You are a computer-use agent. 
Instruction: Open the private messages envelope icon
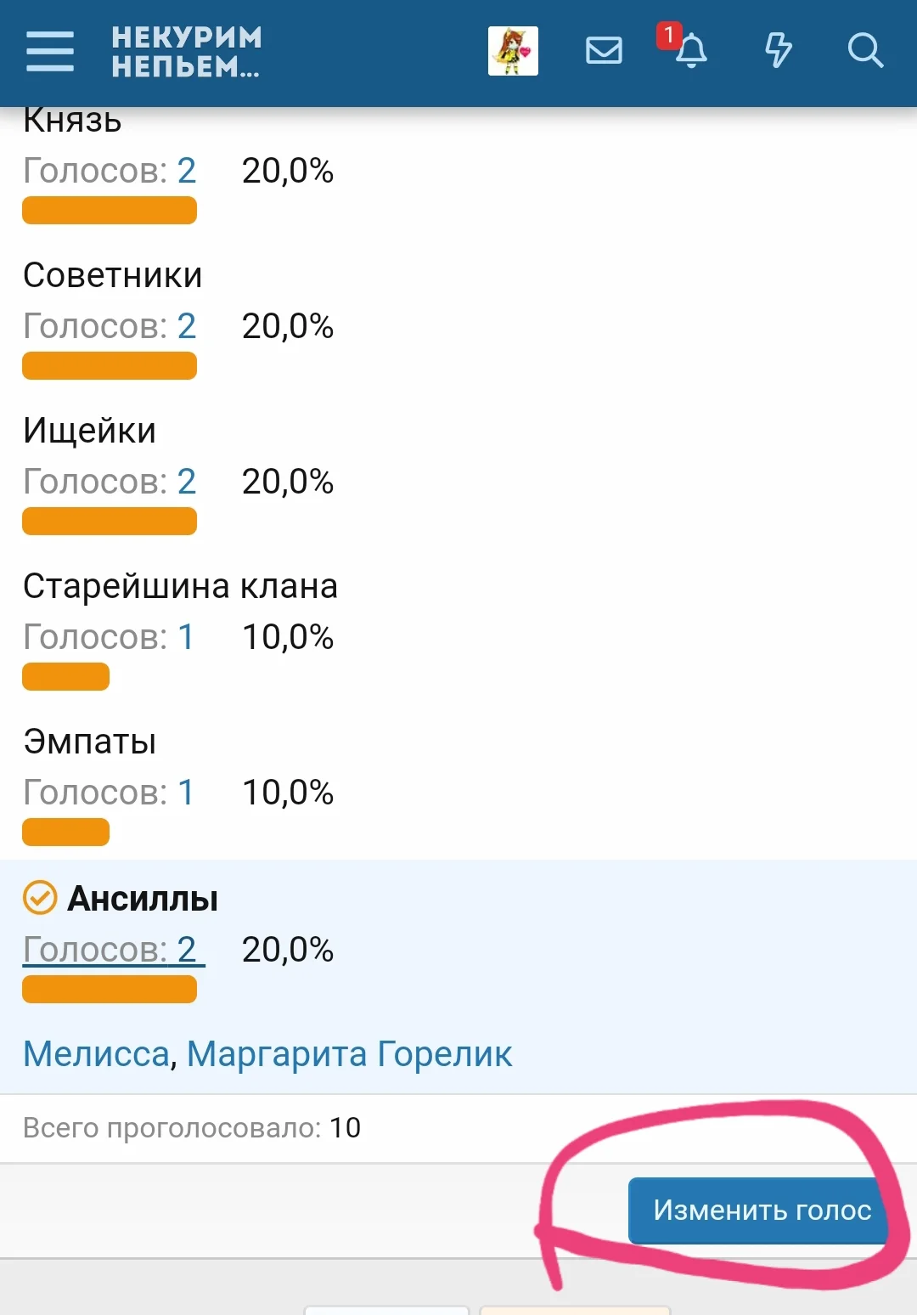pyautogui.click(x=604, y=51)
